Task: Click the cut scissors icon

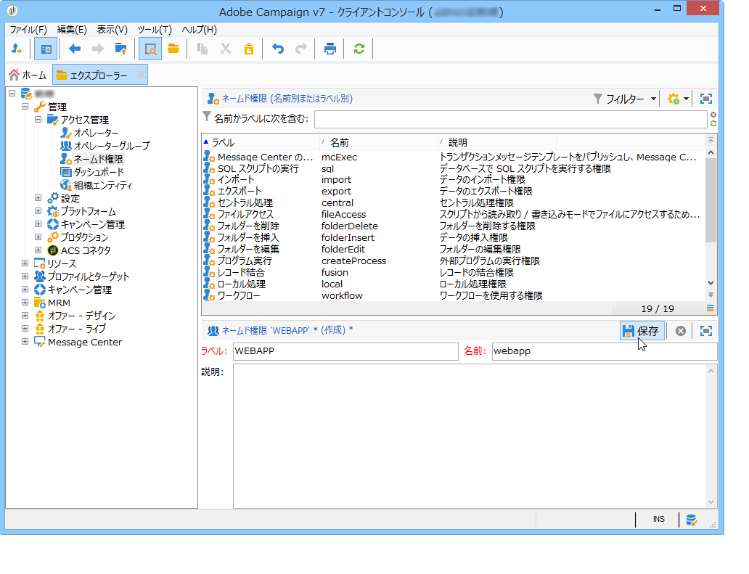Action: [x=226, y=49]
